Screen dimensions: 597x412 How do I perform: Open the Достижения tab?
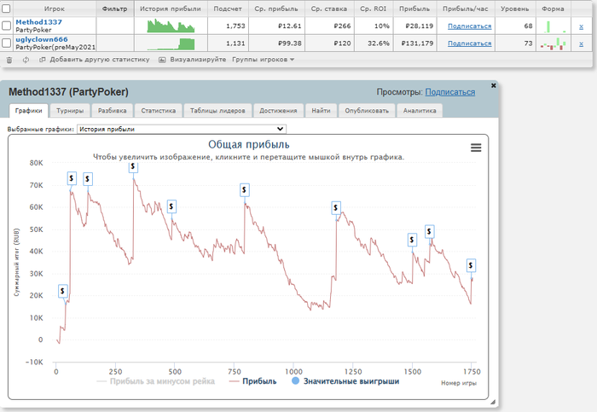click(x=278, y=111)
